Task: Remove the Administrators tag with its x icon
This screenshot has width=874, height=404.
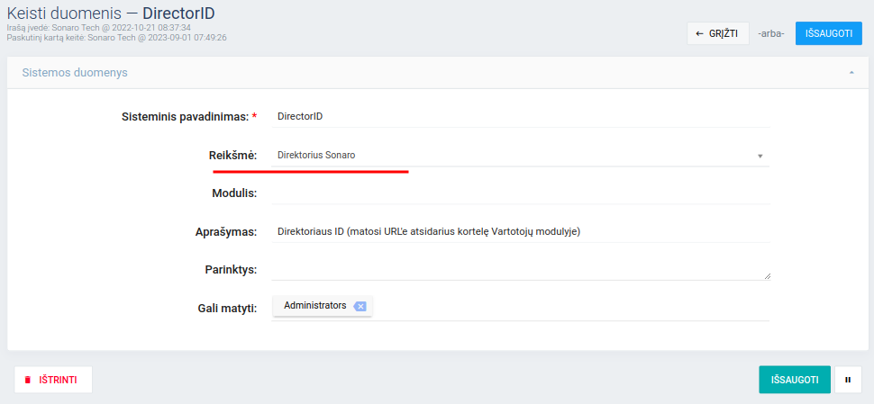Action: [360, 306]
